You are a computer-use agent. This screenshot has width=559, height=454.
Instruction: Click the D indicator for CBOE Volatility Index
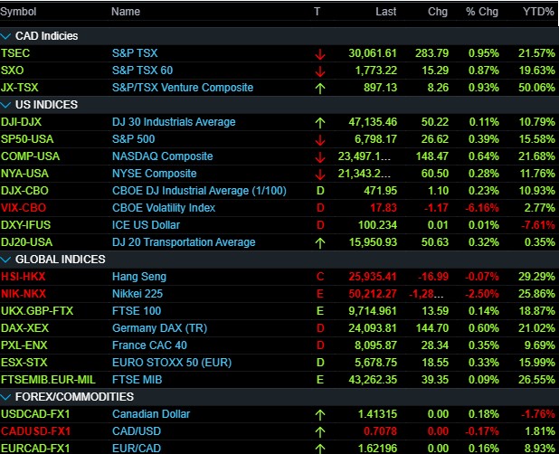tap(319, 208)
